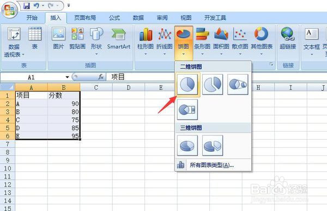Insert a 文本框 text box
This screenshot has width=327, height=211.
312,41
